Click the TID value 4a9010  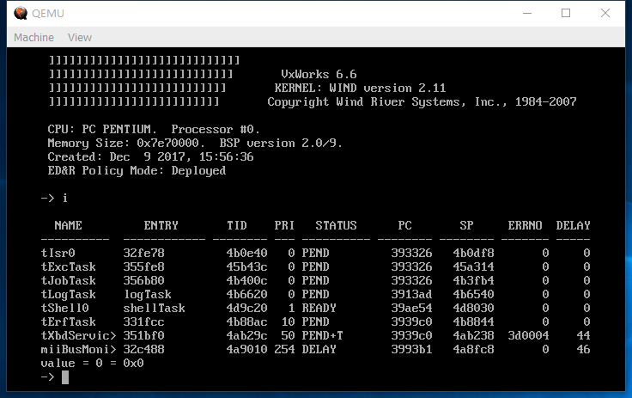(x=246, y=349)
